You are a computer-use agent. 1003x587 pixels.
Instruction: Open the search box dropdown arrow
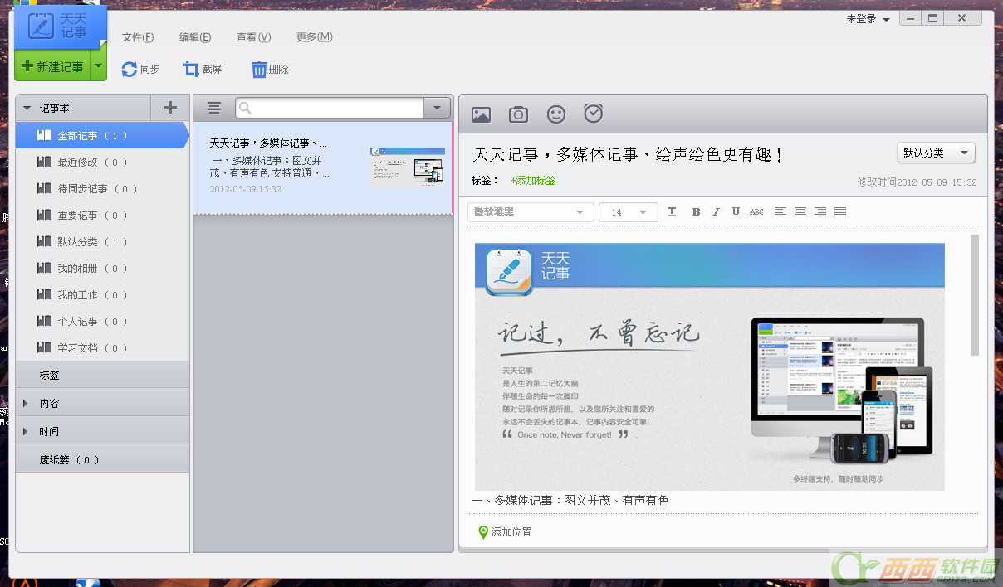(437, 108)
